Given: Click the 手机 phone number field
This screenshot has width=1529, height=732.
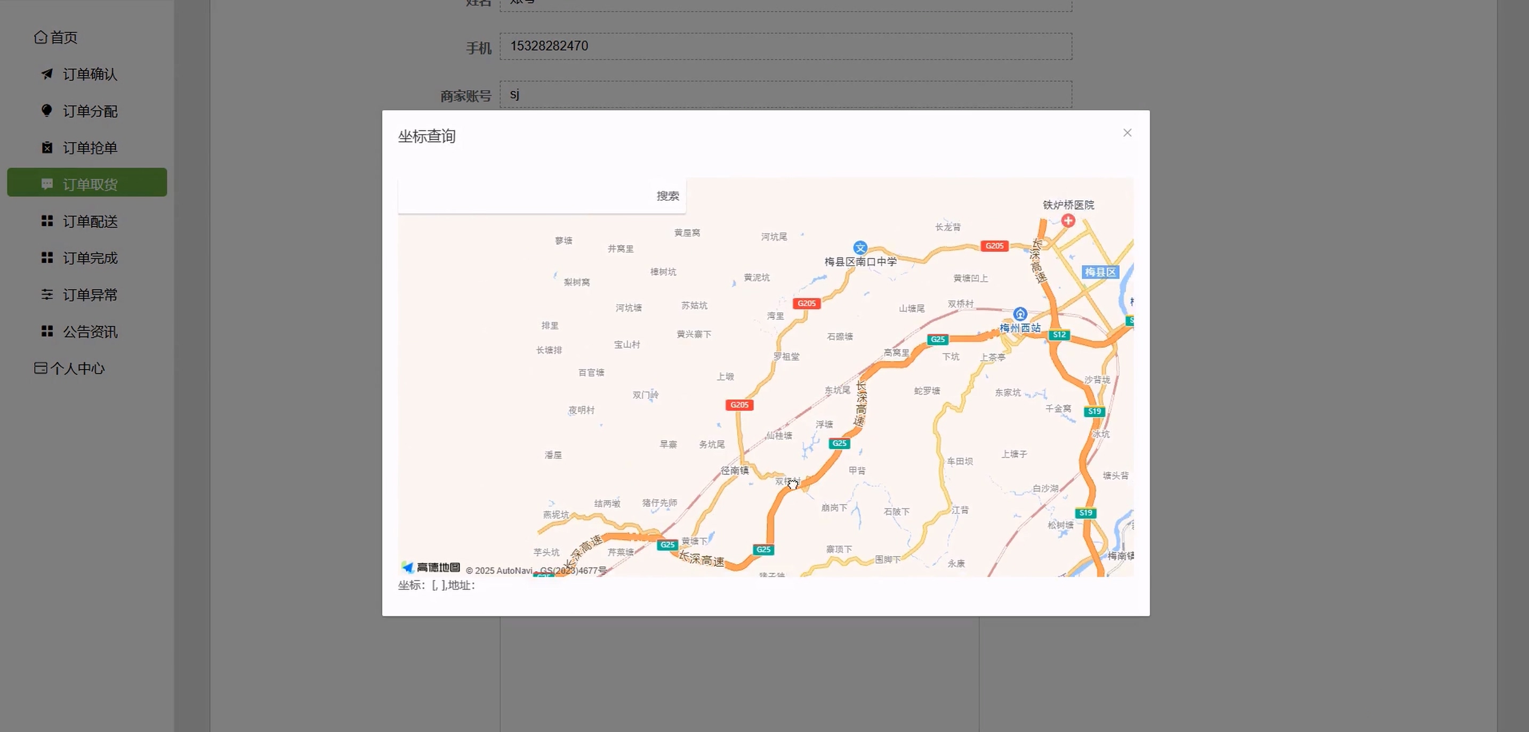Looking at the screenshot, I should 785,46.
